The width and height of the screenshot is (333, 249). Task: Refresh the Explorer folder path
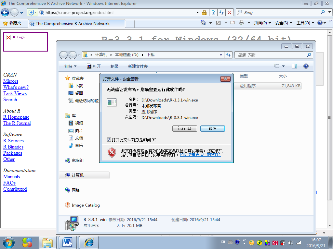point(228,55)
